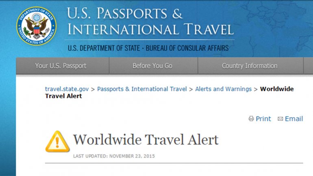Click the Worldwide Travel Alert heading
The height and width of the screenshot is (176, 313).
[x=146, y=139]
